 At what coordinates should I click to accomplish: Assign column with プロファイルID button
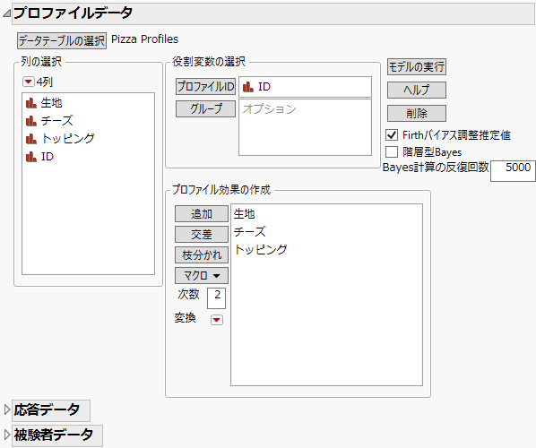[x=206, y=86]
